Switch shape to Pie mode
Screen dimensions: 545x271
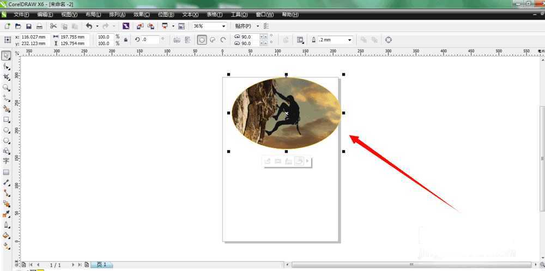tap(213, 40)
